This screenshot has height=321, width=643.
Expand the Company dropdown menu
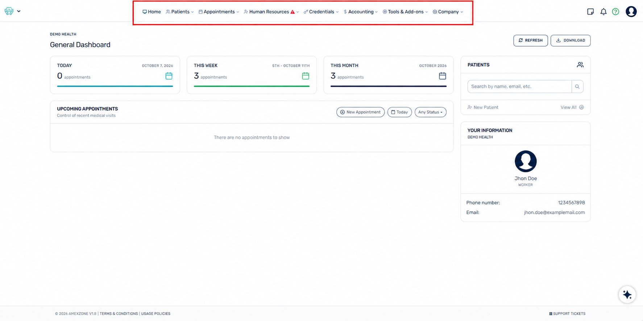(448, 12)
